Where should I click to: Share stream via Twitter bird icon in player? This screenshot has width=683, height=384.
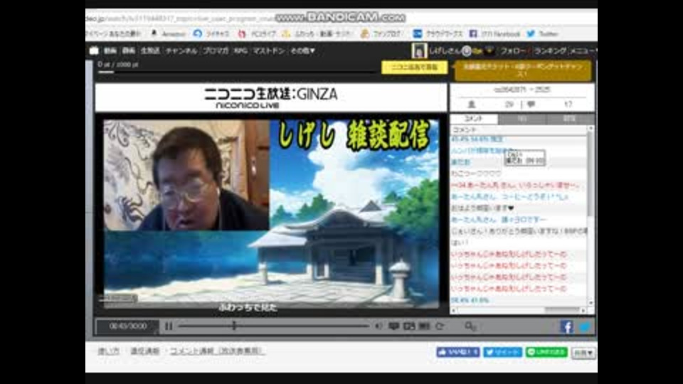(x=585, y=326)
